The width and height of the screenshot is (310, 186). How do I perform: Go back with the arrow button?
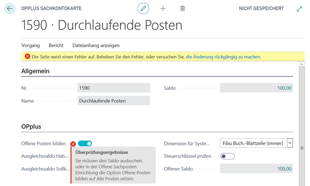10,9
